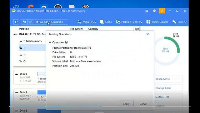Select Disk 0 Basic GPT in disk map

pos(25,77)
